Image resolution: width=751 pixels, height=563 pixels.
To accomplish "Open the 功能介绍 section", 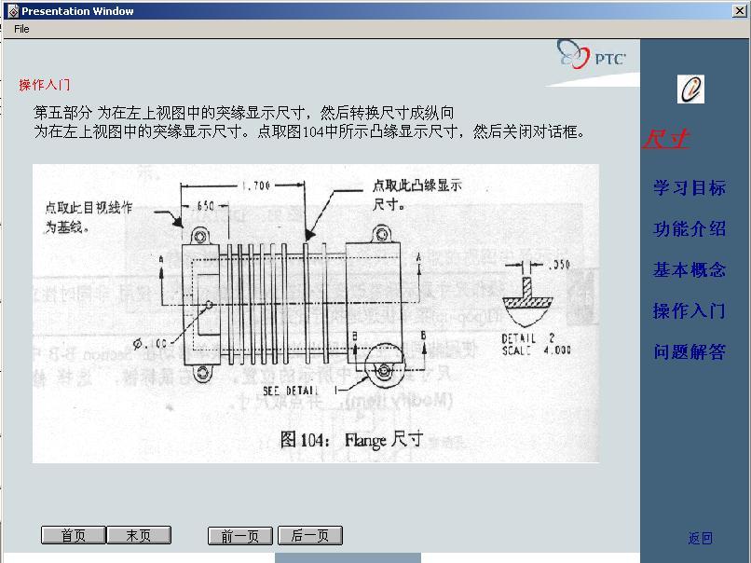I will [687, 228].
